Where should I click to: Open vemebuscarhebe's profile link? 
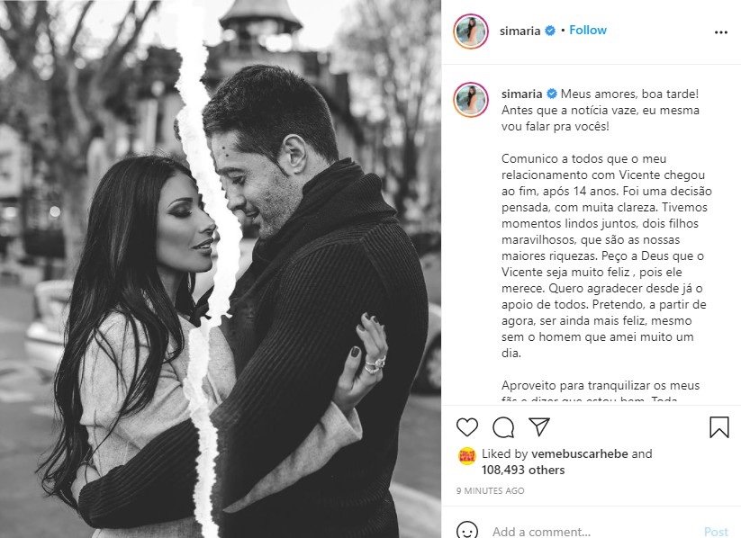(579, 454)
